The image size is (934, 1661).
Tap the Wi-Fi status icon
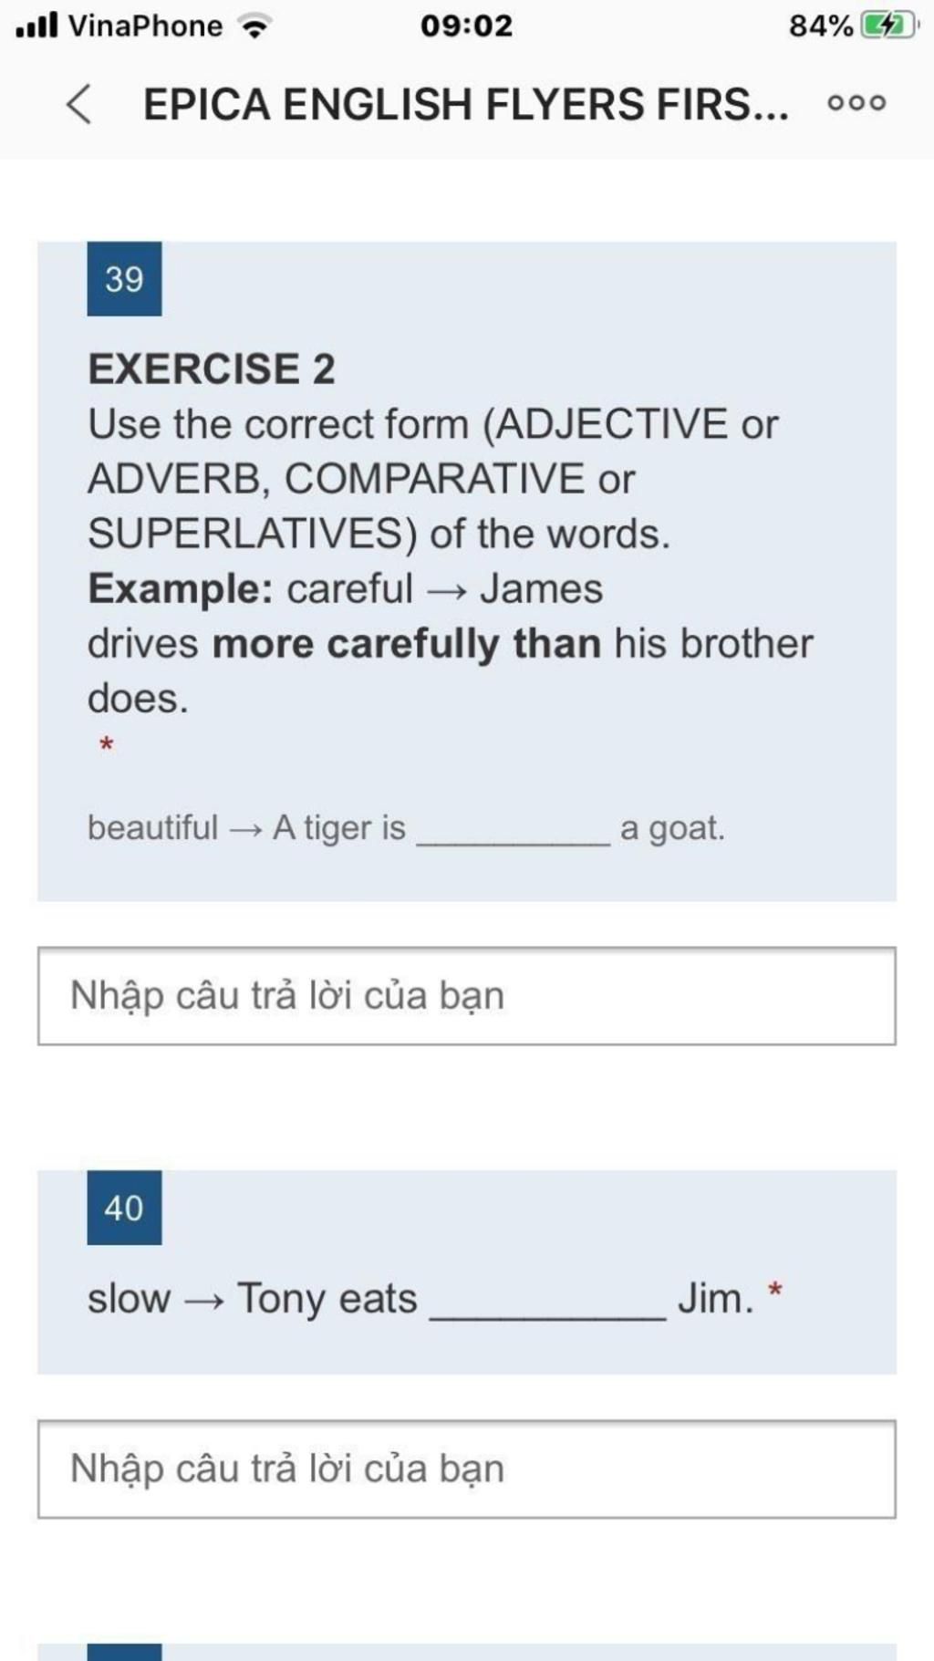(x=254, y=26)
